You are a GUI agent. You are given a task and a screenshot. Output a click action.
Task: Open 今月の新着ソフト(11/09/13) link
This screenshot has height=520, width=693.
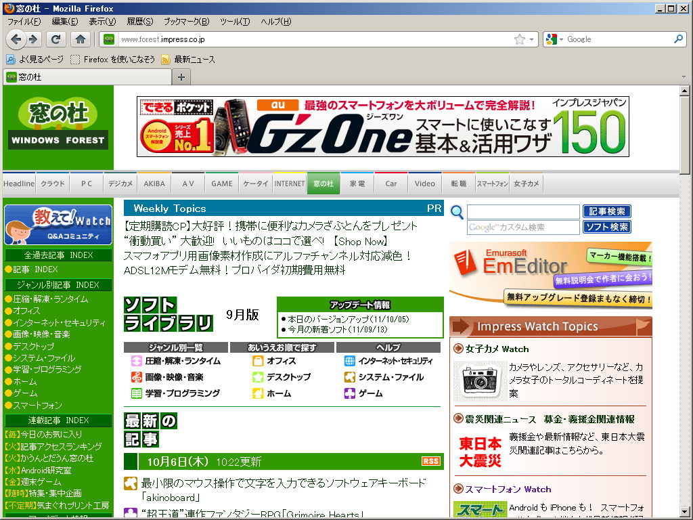tap(337, 330)
